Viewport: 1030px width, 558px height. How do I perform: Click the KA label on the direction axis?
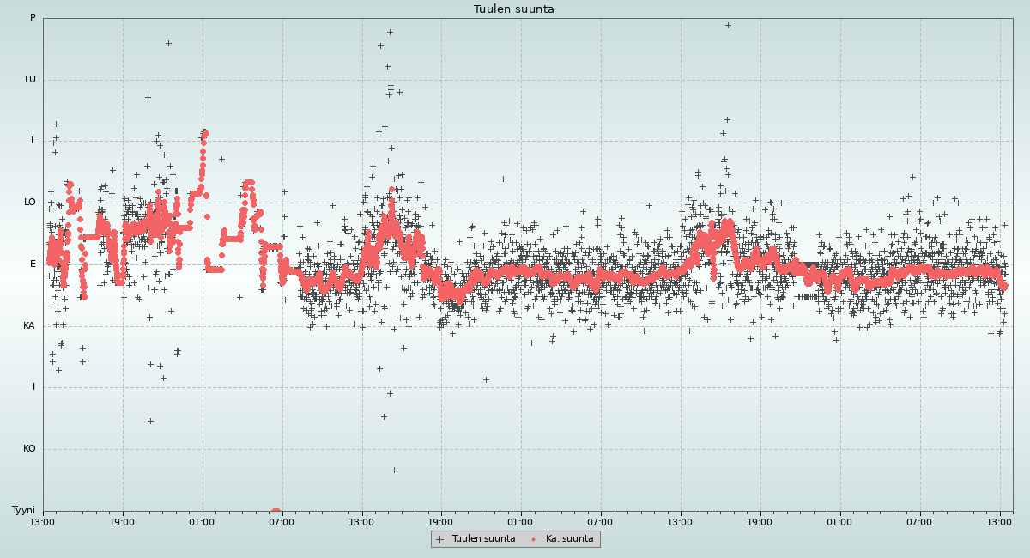point(29,326)
